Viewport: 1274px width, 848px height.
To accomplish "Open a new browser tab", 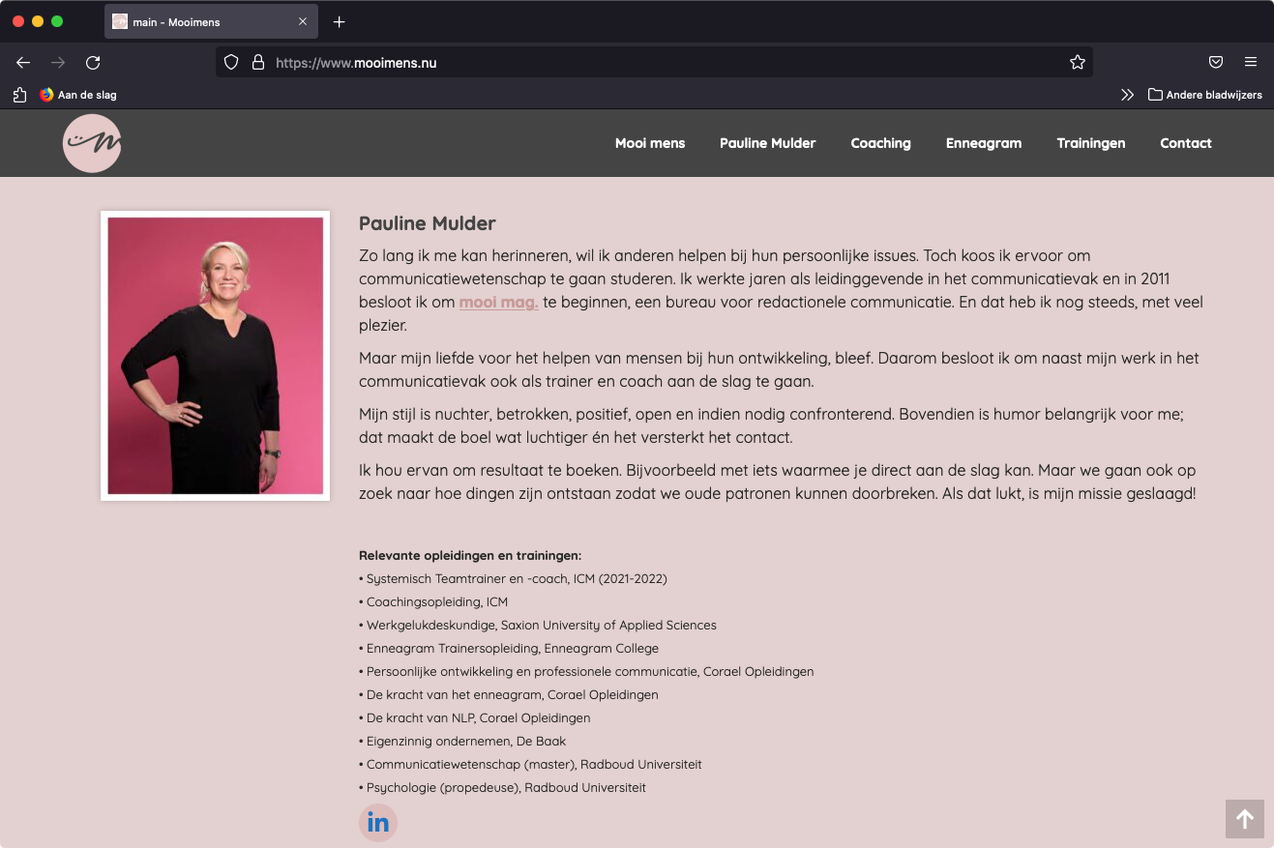I will (x=339, y=21).
